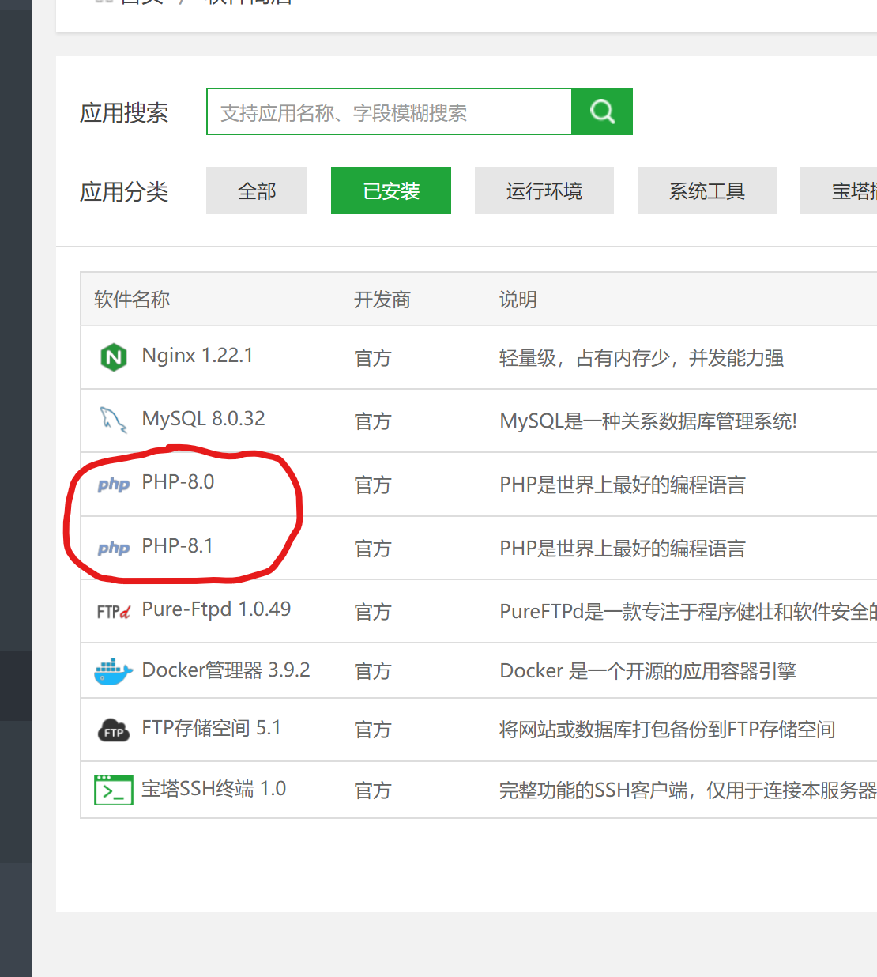The image size is (877, 977).
Task: Click the PHP-8.0 php logo icon
Action: click(x=114, y=485)
